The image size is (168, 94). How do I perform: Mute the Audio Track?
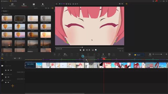pyautogui.click(x=8, y=83)
